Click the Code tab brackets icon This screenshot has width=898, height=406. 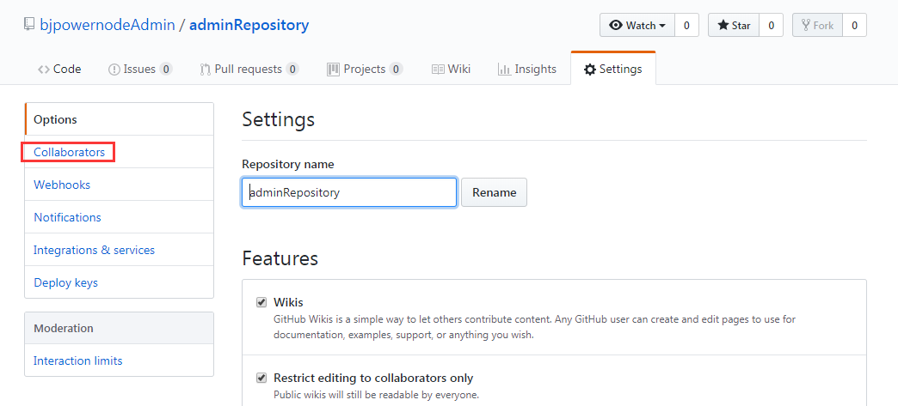pos(43,70)
